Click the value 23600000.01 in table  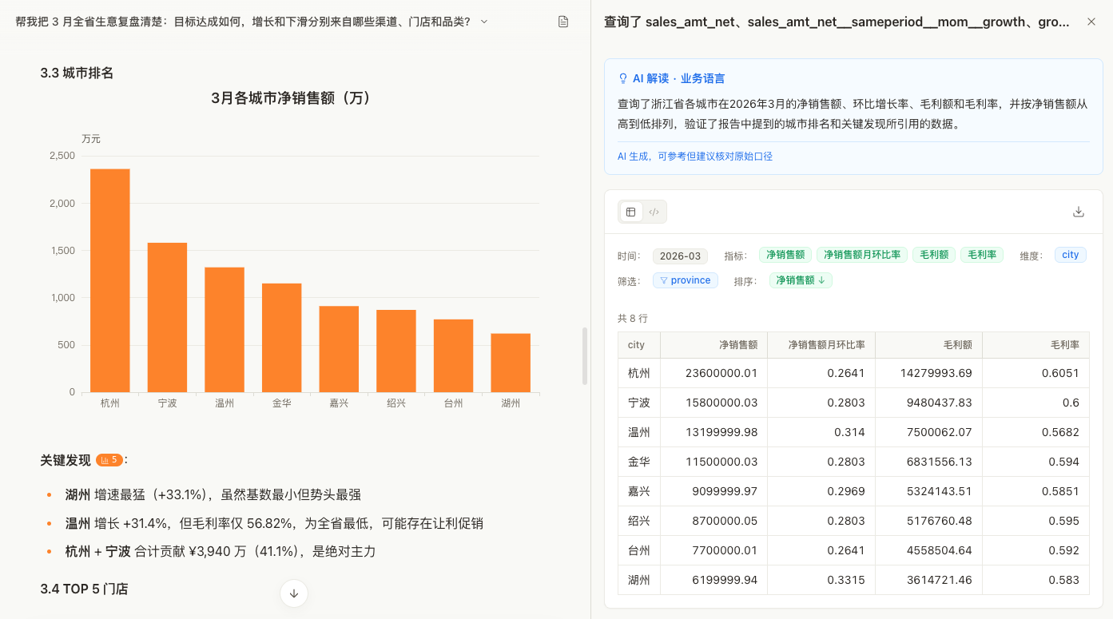(x=721, y=373)
